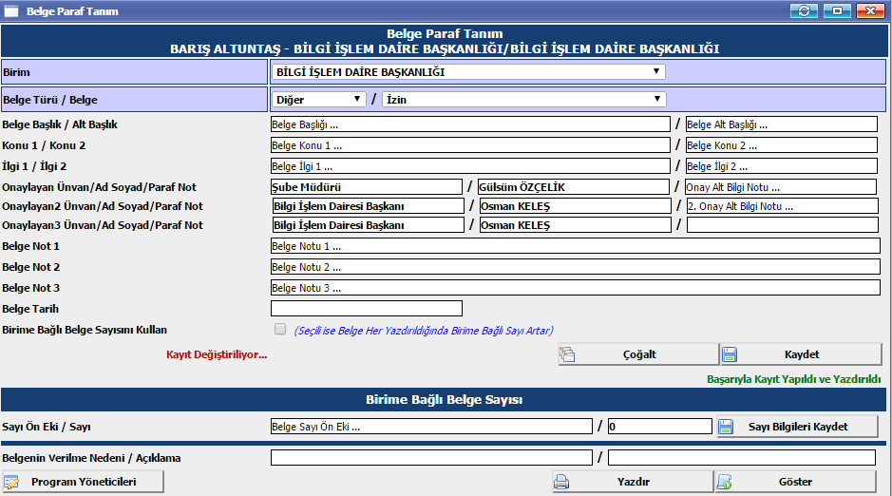Focus the Belge Sayı Ön Eki field

430,427
